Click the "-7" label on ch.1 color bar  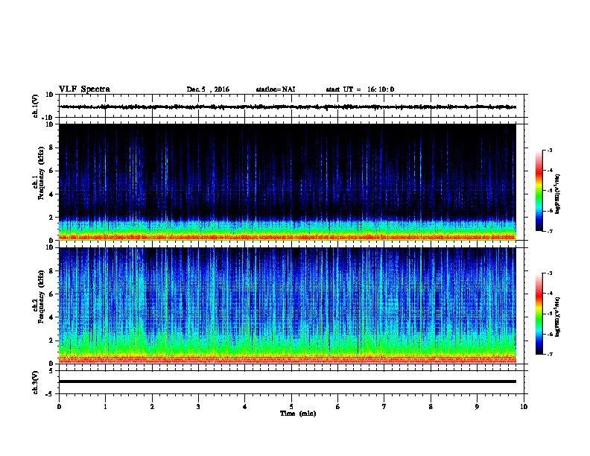(x=550, y=231)
